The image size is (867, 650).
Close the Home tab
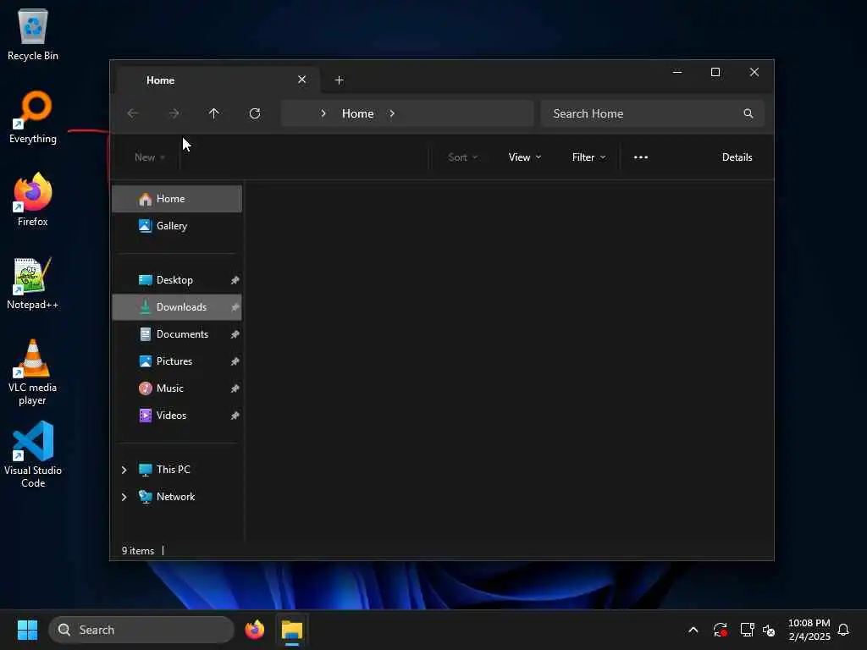click(x=302, y=80)
